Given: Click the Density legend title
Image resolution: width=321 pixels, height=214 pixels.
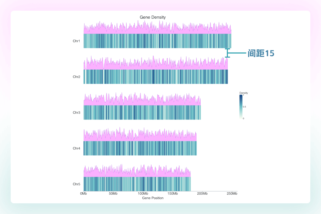Looking at the screenshot, I should (244, 93).
